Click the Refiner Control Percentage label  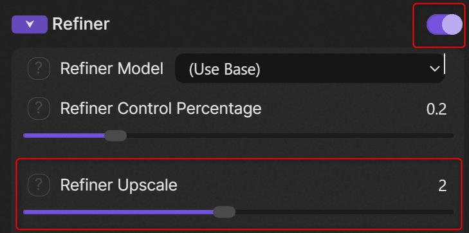pos(161,109)
